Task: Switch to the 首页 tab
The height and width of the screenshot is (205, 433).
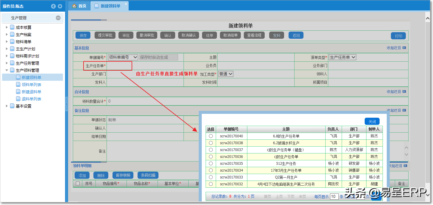Action: (79, 6)
